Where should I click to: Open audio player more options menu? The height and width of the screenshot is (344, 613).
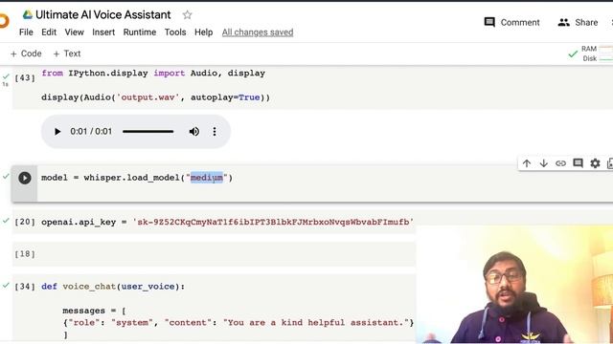pos(215,132)
